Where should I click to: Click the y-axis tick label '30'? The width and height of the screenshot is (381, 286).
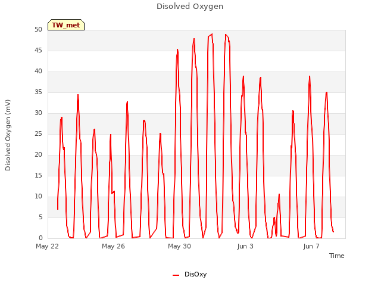coord(38,113)
